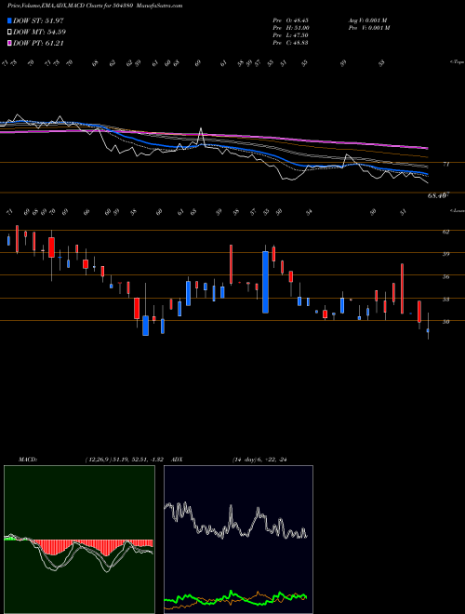
Task: Click the blue DOW ST legend swatch
Action: (9, 20)
